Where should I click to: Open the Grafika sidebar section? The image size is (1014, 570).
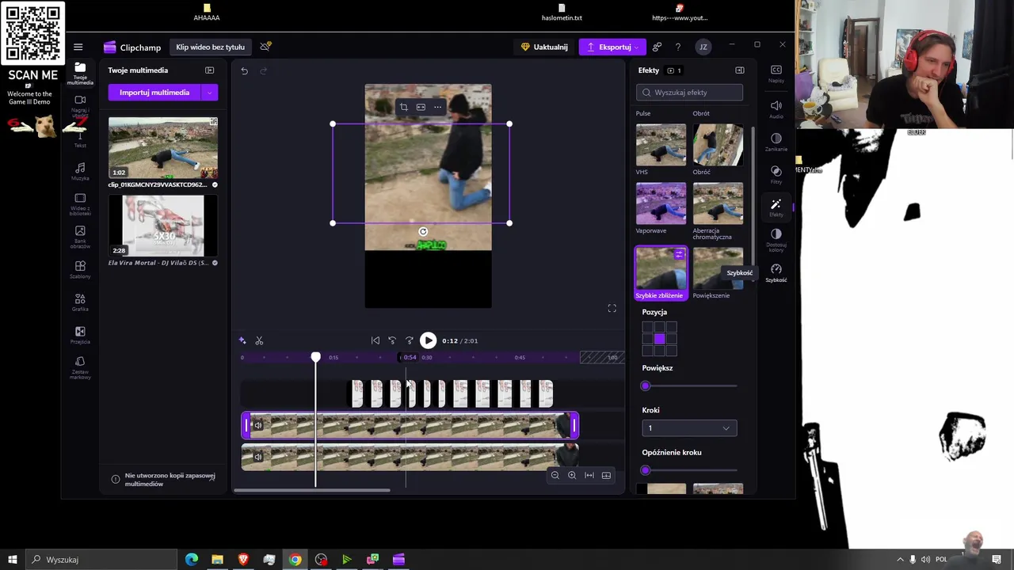coord(80,302)
